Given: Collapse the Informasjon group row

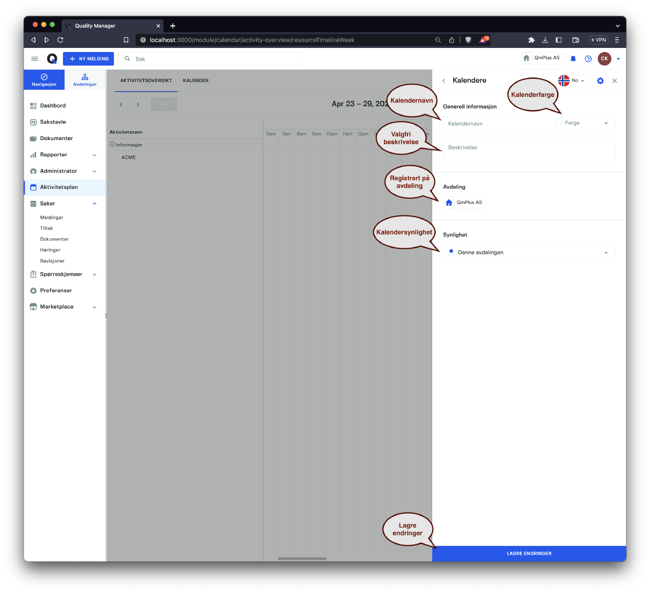Looking at the screenshot, I should (113, 145).
